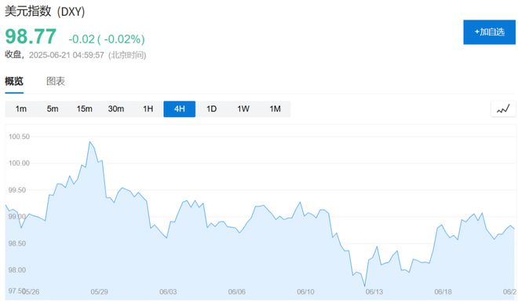Viewport: 518px width, 304px height.
Task: Click the 98.77 current price
Action: [x=31, y=36]
